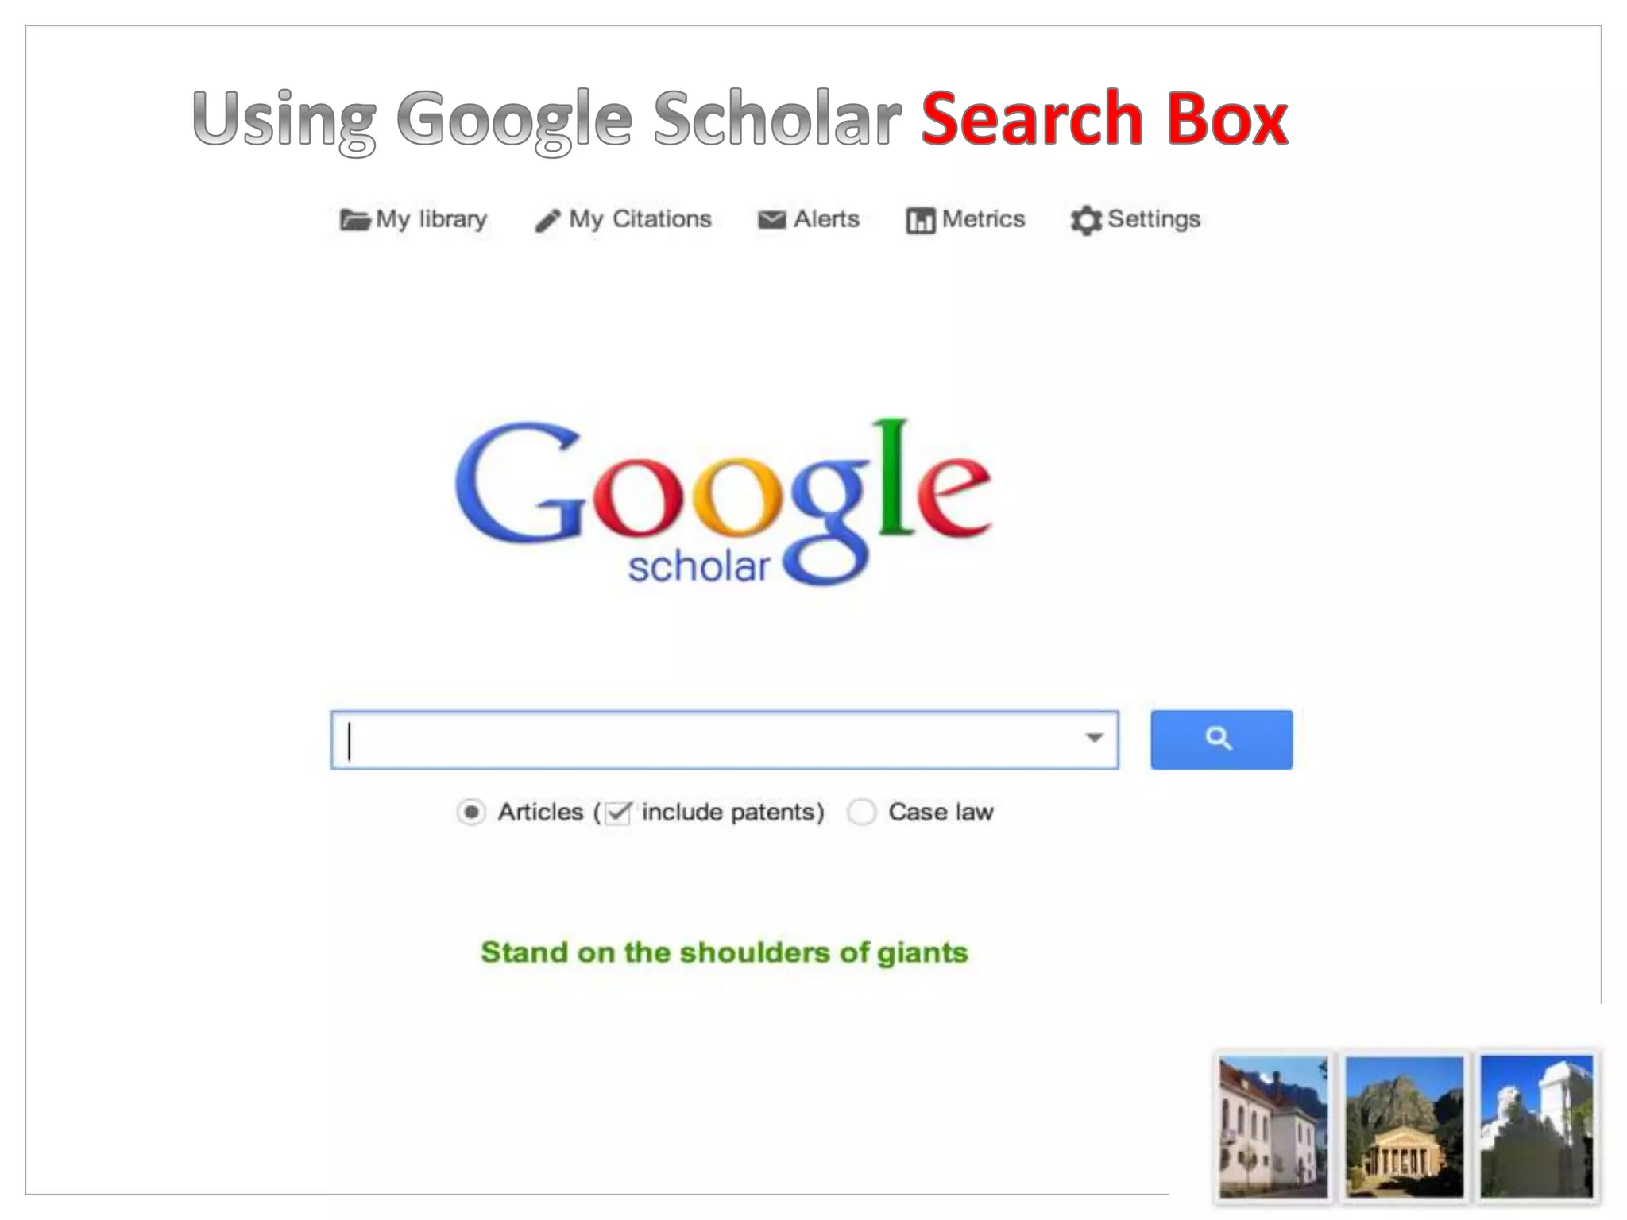Focus the Scholar search input field
The height and width of the screenshot is (1220, 1627).
tap(725, 739)
